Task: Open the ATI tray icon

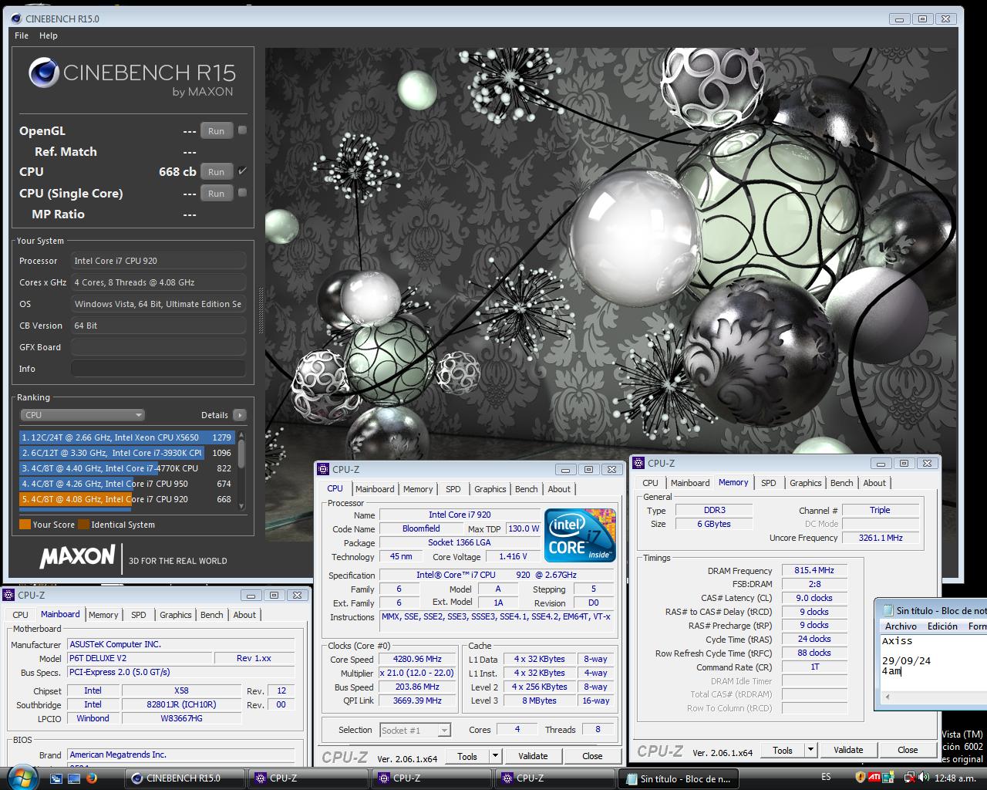Action: tap(874, 777)
